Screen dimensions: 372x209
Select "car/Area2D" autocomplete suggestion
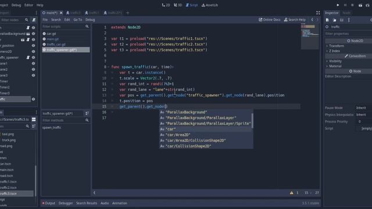coord(206,135)
